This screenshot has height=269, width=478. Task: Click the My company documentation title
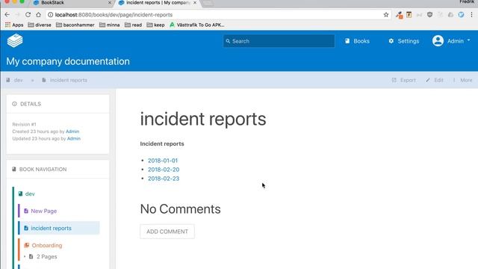tap(68, 61)
